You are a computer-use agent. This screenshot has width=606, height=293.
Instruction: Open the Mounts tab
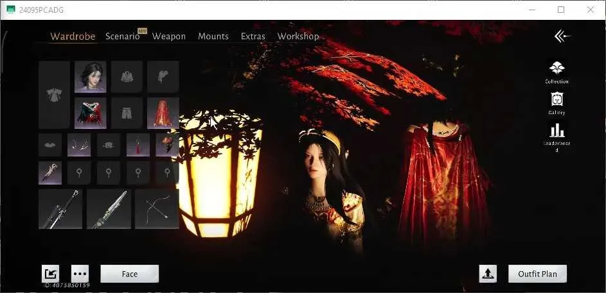(213, 37)
